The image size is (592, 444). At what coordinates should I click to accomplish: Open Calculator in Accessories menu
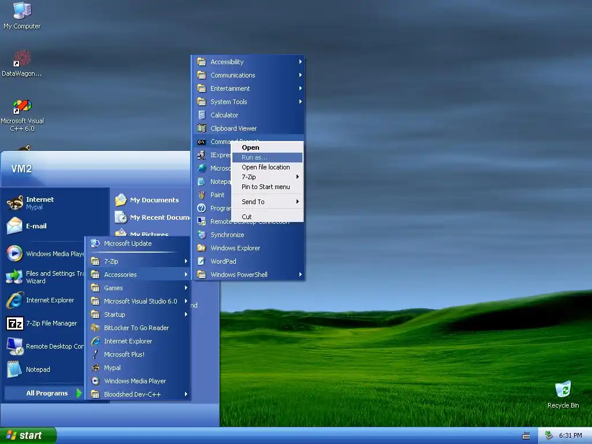click(x=249, y=115)
